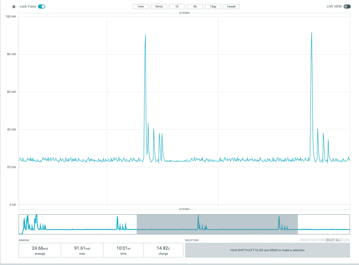
Task: Choose the 6h time range
Action: (195, 7)
